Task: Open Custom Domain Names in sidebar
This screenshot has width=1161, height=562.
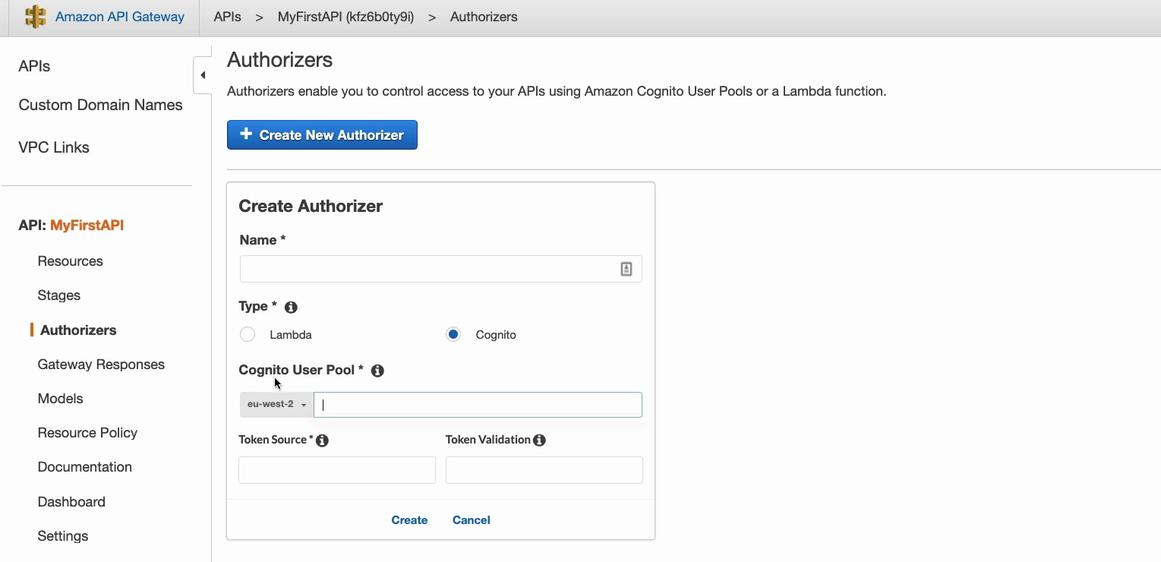Action: click(100, 106)
